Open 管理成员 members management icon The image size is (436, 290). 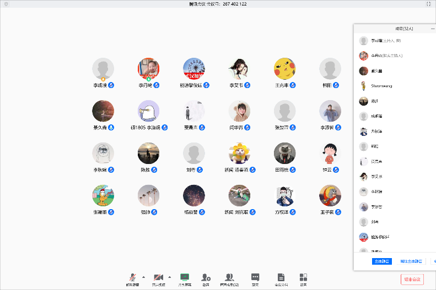pyautogui.click(x=229, y=277)
